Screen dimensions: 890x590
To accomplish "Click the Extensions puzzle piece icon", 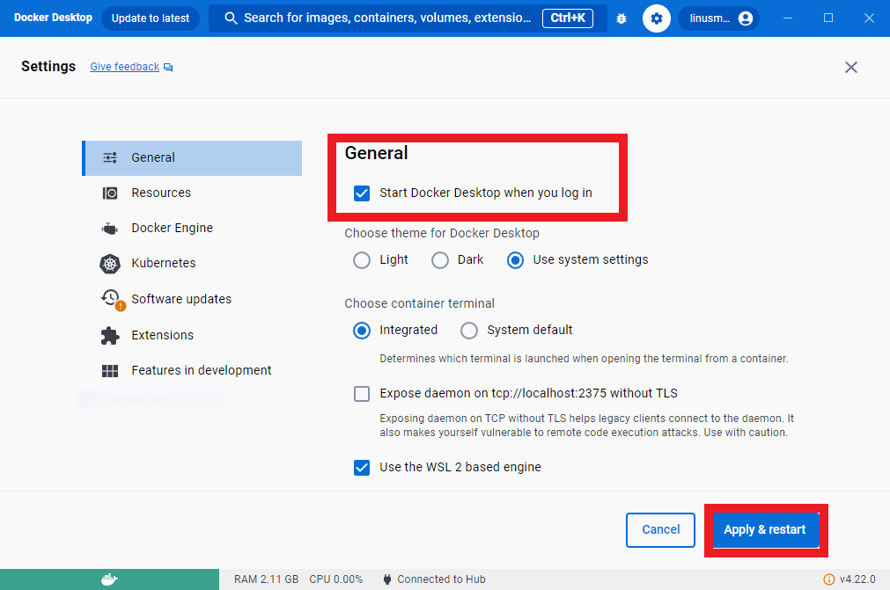I will tap(110, 336).
